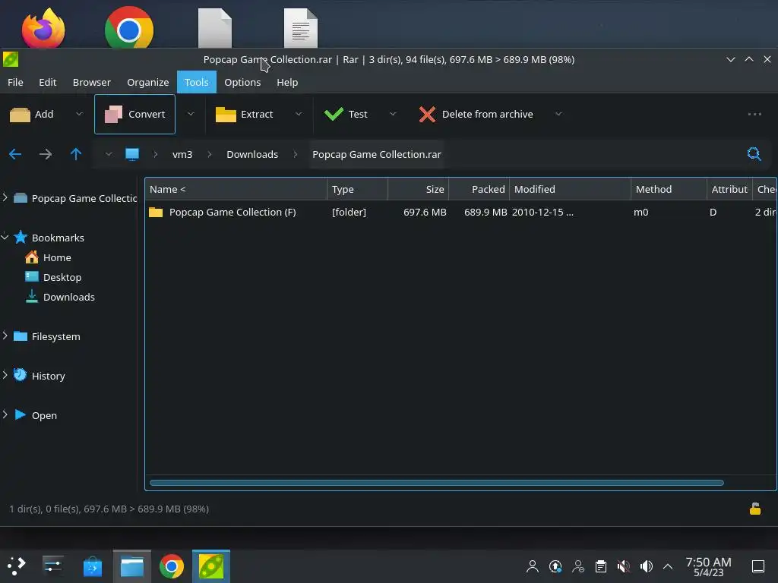778x583 pixels.
Task: Click Delete from archive button
Action: (x=476, y=115)
